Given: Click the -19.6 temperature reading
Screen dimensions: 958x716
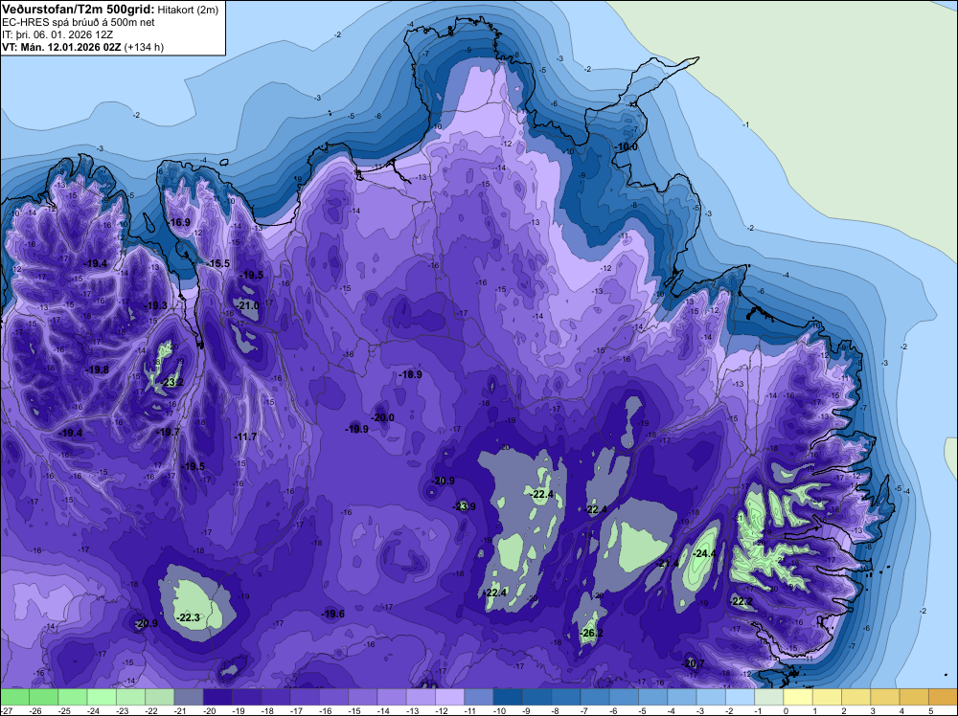Looking at the screenshot, I should (x=333, y=614).
